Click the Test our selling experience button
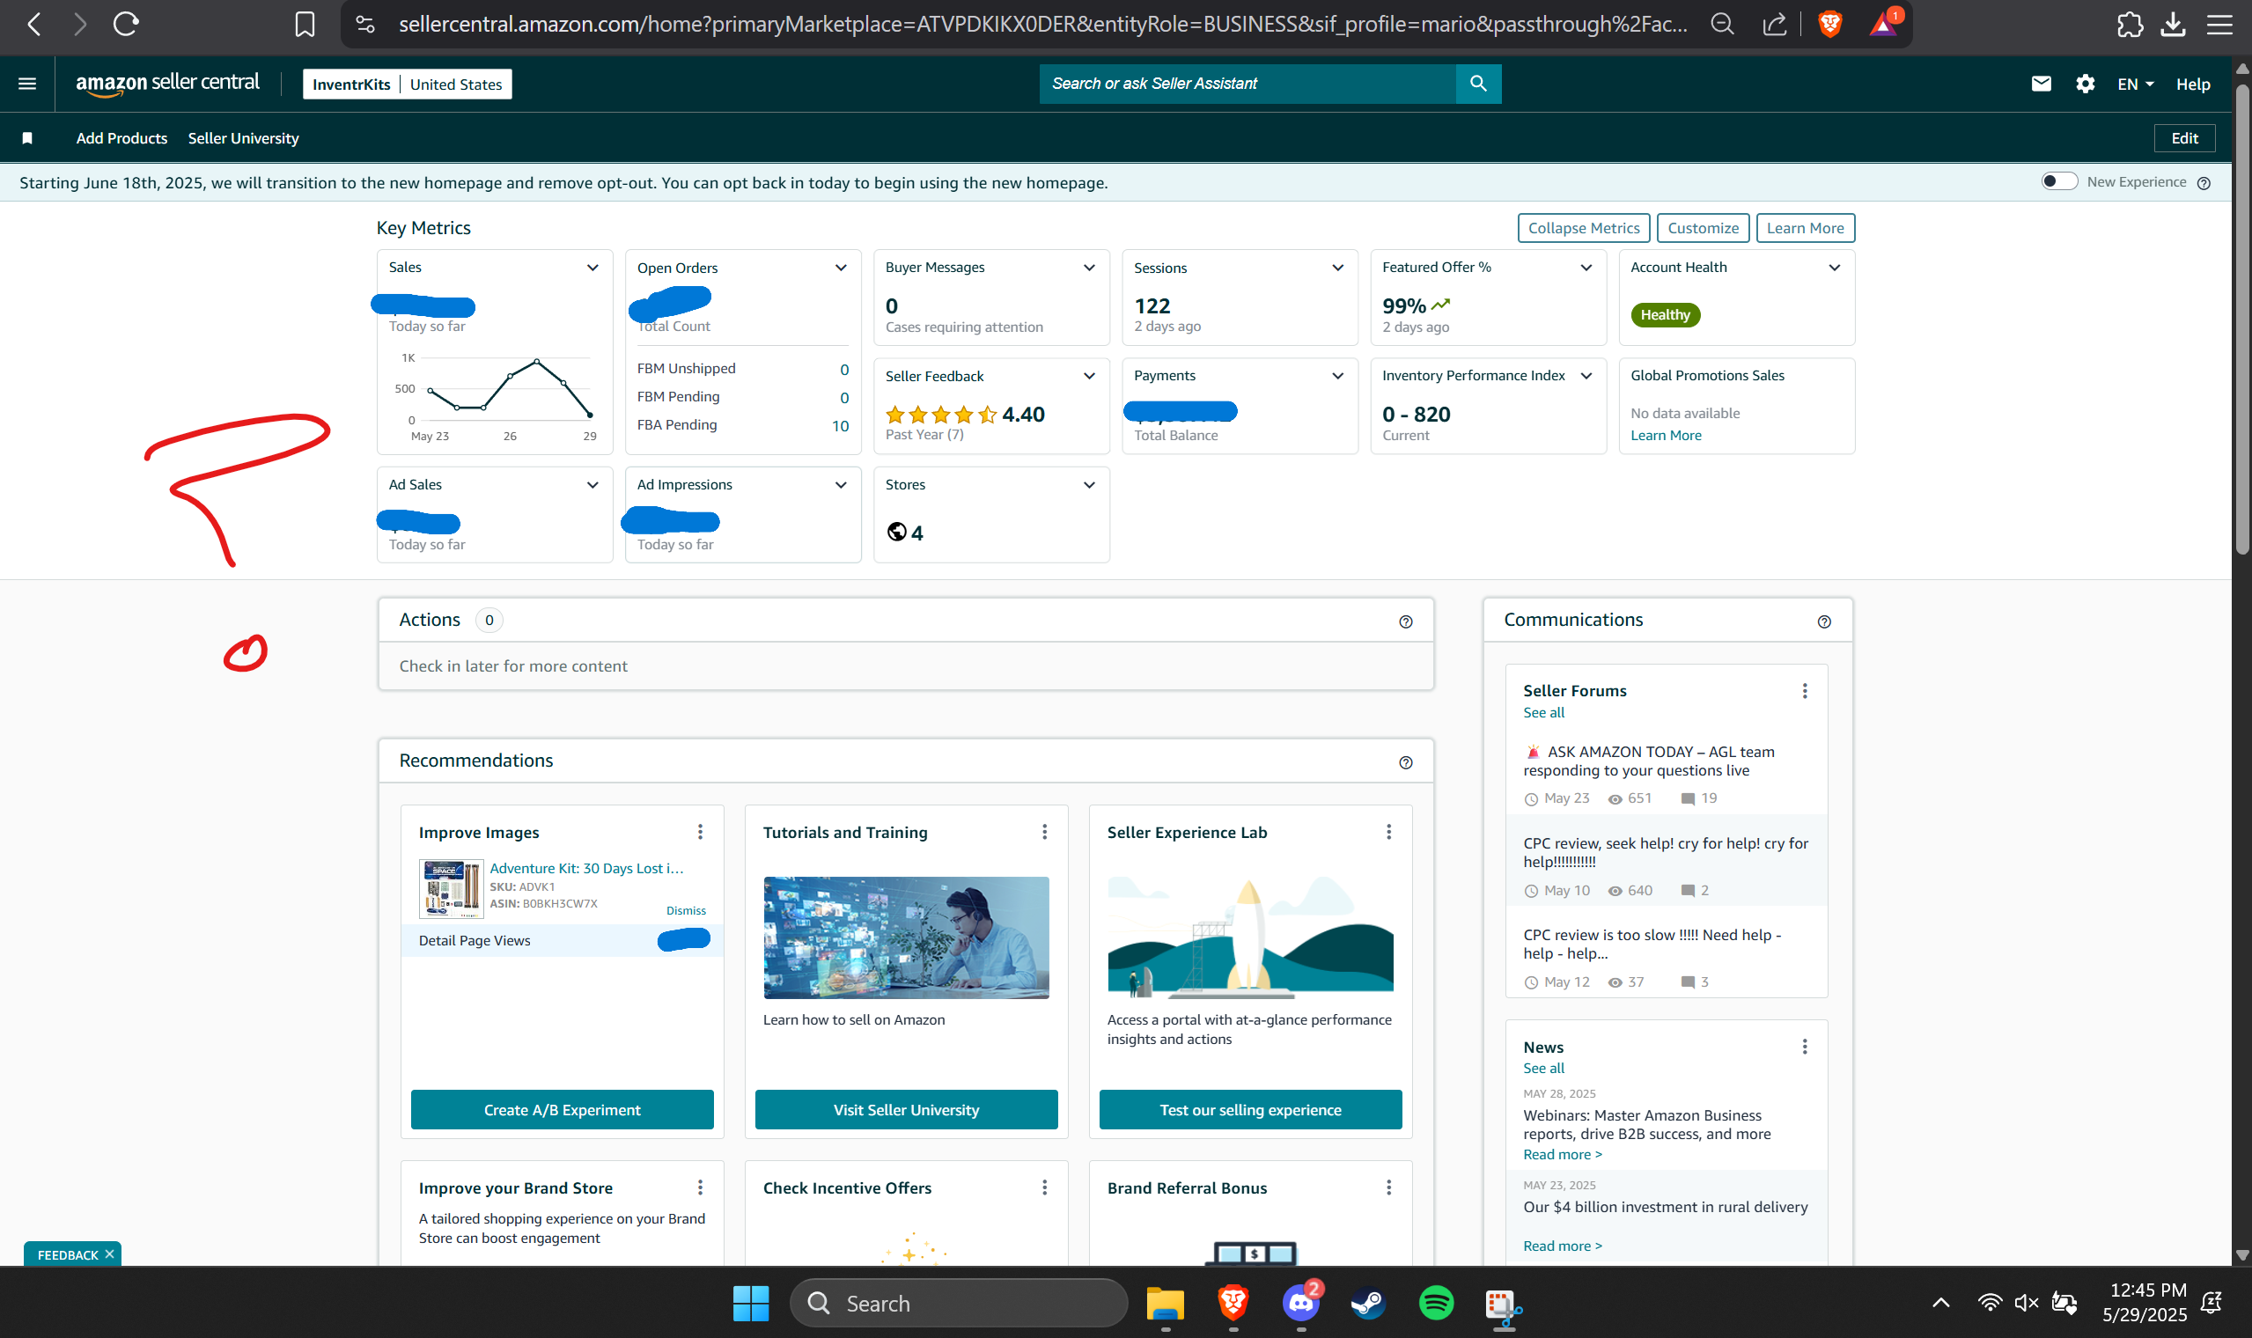Image resolution: width=2252 pixels, height=1338 pixels. pyautogui.click(x=1250, y=1109)
